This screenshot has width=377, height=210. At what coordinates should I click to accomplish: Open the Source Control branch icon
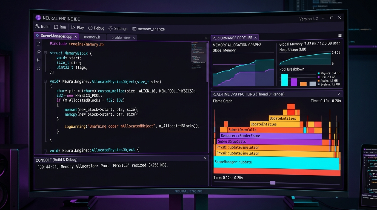point(38,60)
